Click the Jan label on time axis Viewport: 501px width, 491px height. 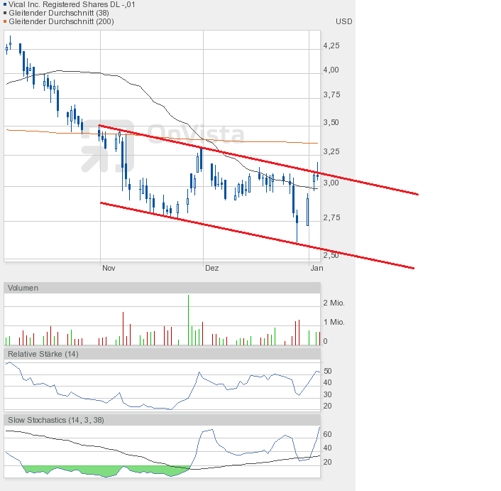(317, 268)
